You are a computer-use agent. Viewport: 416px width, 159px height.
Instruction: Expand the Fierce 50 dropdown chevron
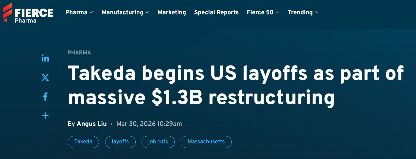277,13
